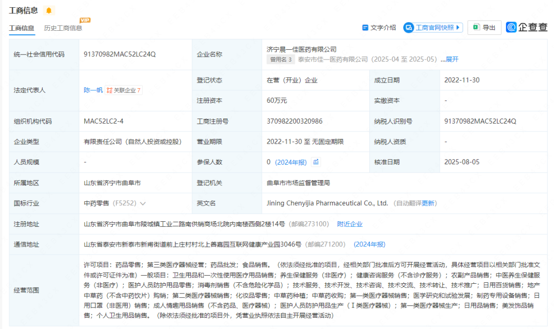The image size is (554, 329).
Task: Select registered capital 60万元
Action: coord(276,101)
